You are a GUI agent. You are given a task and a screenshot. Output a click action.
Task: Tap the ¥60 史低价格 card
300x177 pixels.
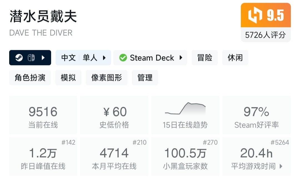[x=114, y=115]
